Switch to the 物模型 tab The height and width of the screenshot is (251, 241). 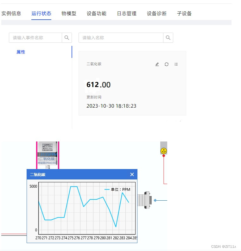[x=69, y=13]
